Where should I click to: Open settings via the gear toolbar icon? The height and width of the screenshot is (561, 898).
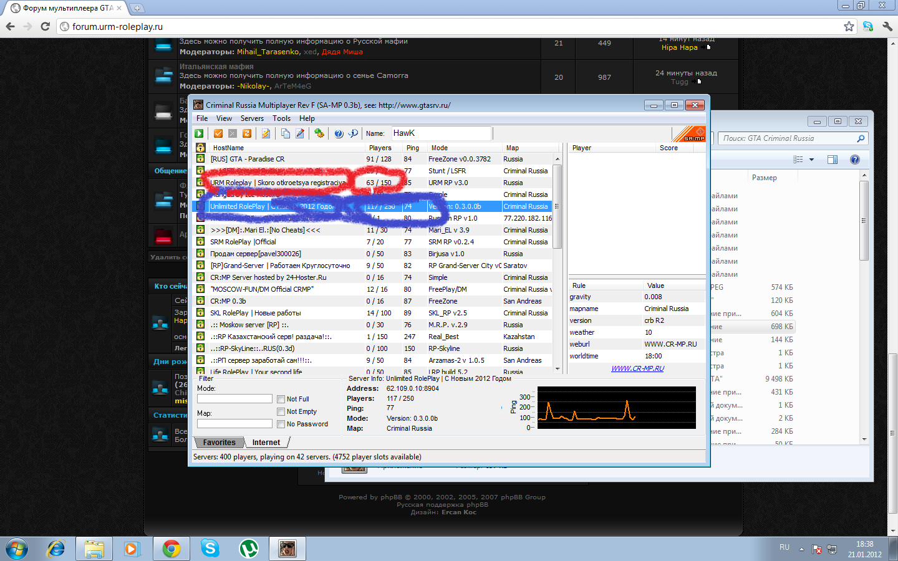pos(319,133)
